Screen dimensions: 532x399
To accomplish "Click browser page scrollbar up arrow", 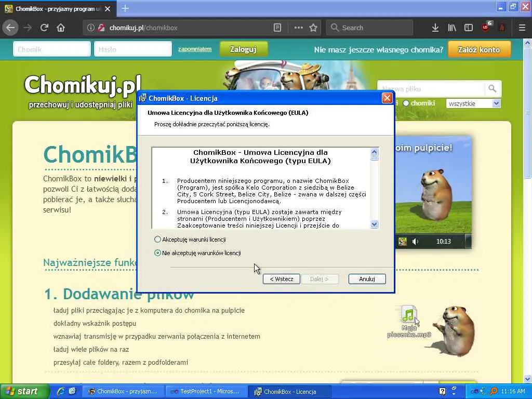I will click(528, 43).
